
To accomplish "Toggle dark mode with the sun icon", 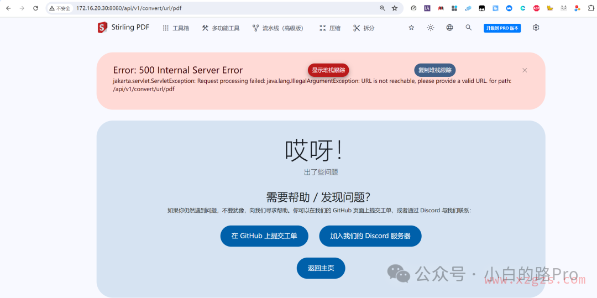I will pyautogui.click(x=430, y=28).
